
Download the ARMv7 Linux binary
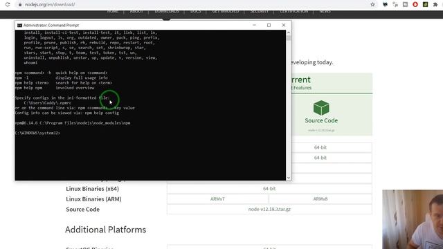tap(217, 199)
